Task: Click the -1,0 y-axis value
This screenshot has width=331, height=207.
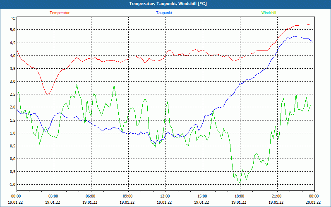Action: click(12, 185)
